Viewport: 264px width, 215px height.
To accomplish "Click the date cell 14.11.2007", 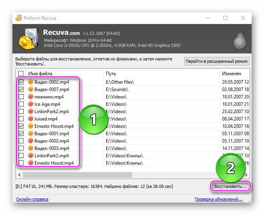I will tap(235, 148).
